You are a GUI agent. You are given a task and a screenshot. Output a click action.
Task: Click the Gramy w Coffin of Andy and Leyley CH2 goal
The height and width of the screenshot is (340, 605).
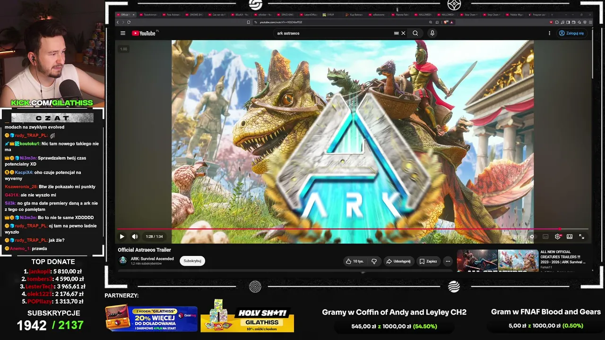point(394,318)
